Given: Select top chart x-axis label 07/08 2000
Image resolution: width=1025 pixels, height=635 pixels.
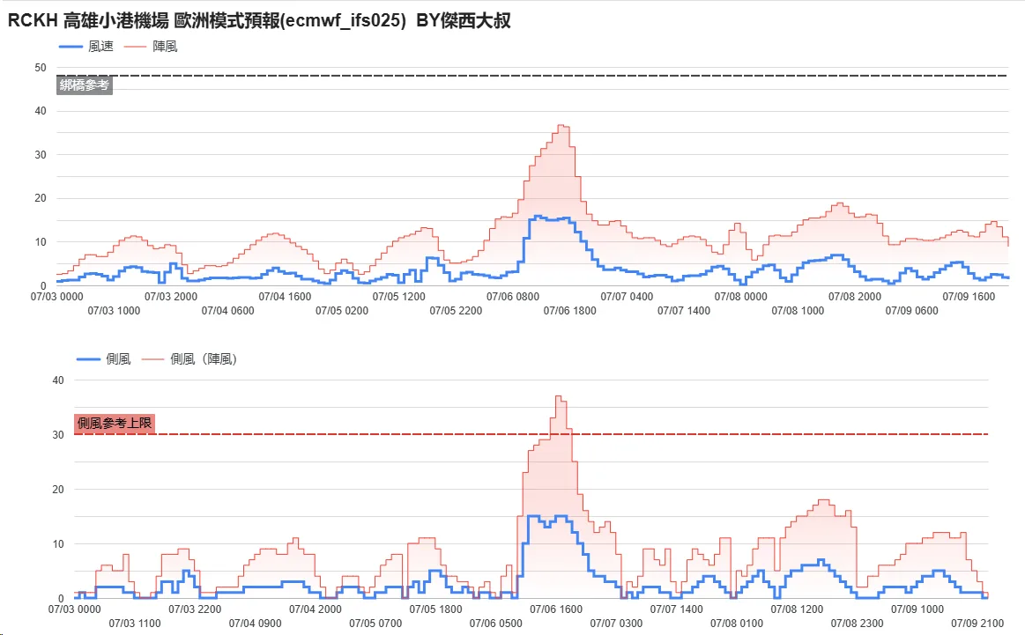Looking at the screenshot, I should (x=854, y=297).
